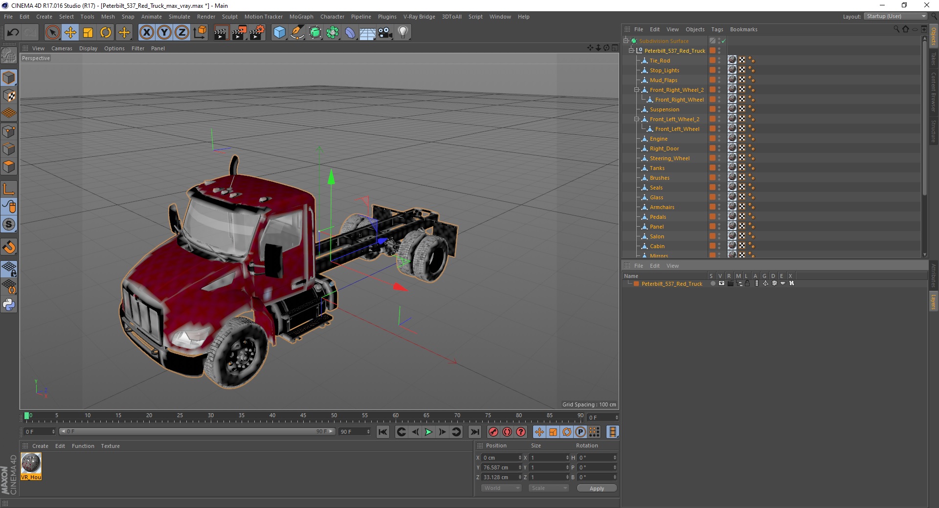Click the Record Active Objects button

click(493, 432)
